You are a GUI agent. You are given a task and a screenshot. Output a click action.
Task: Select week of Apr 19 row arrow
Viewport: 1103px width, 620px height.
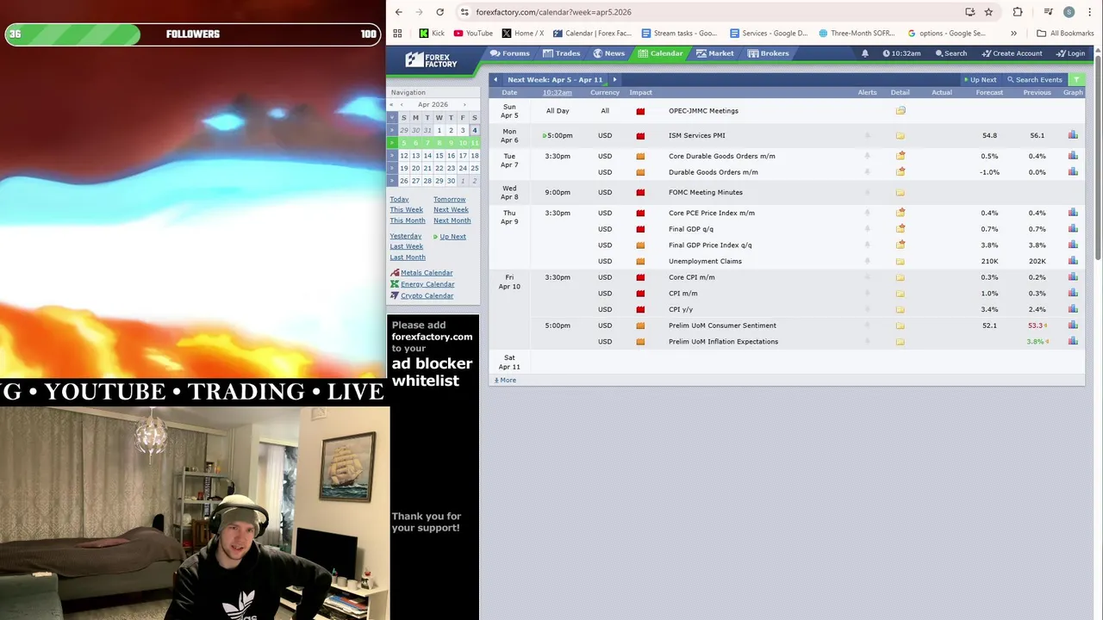click(392, 168)
